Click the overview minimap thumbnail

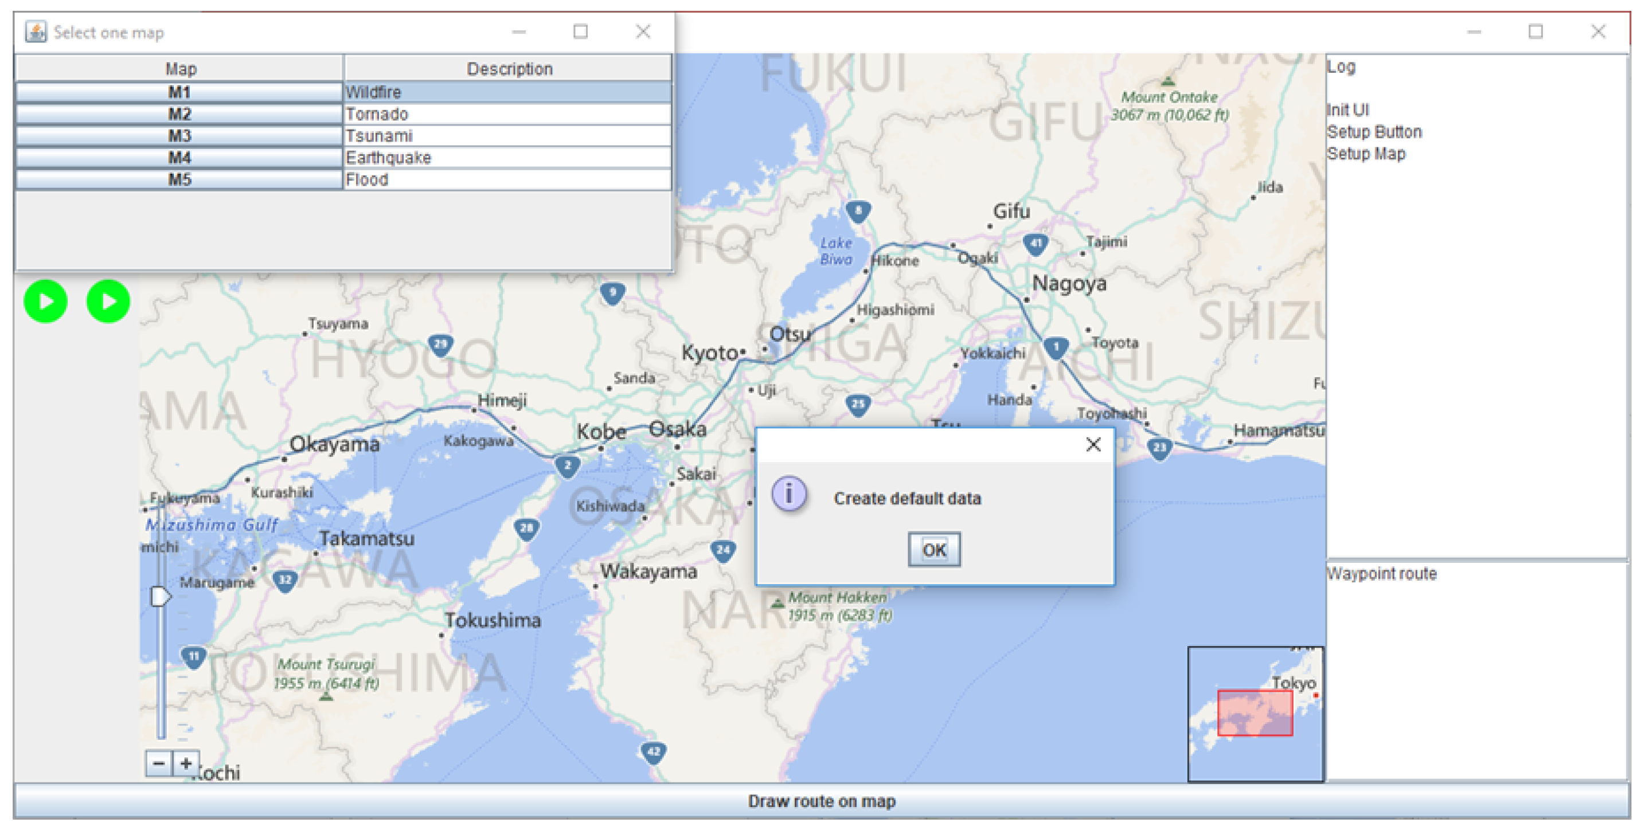1255,713
